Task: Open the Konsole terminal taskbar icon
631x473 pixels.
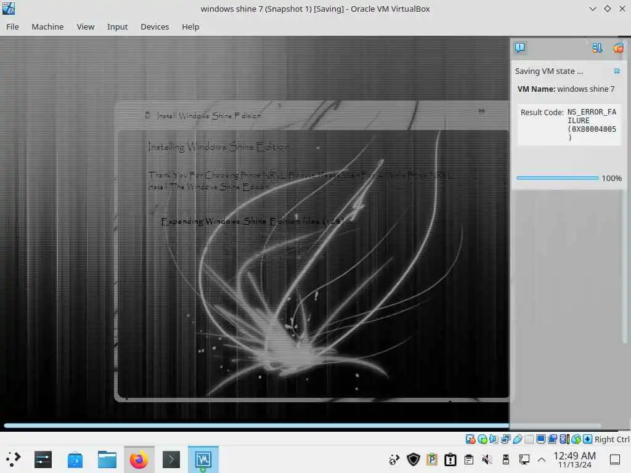Action: coord(171,459)
